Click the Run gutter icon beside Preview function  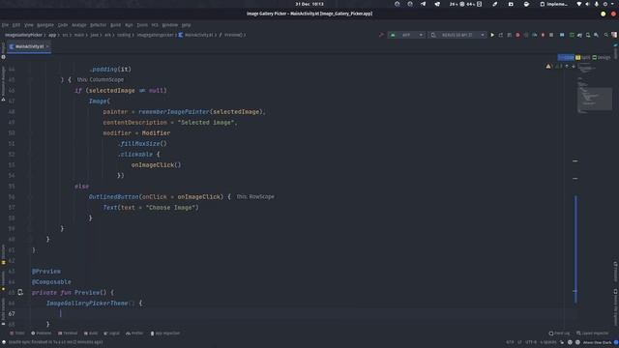pyautogui.click(x=20, y=292)
